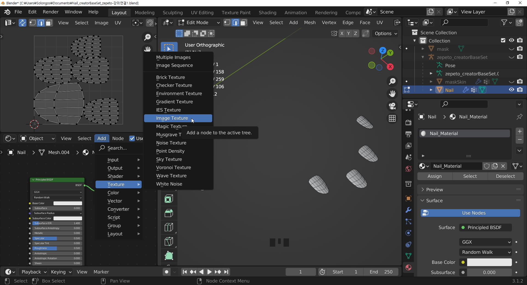Open the View Layer properties tab
Image resolution: width=527 pixels, height=285 pixels.
click(x=408, y=146)
